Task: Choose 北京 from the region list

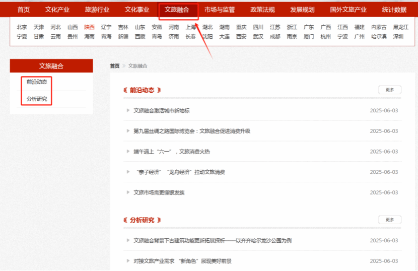Action: (22, 27)
